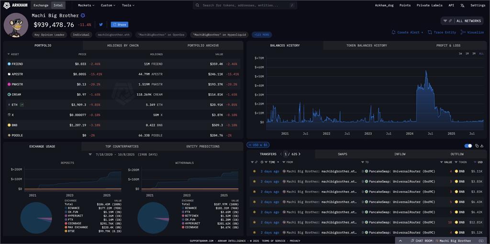Show the +122 MORE labels
Viewport: 490px width, 244px height.
tap(262, 35)
